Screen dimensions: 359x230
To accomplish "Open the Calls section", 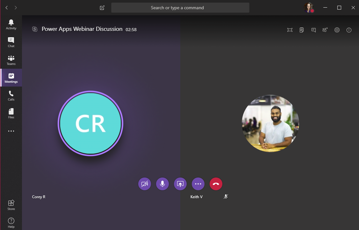I will (x=11, y=95).
